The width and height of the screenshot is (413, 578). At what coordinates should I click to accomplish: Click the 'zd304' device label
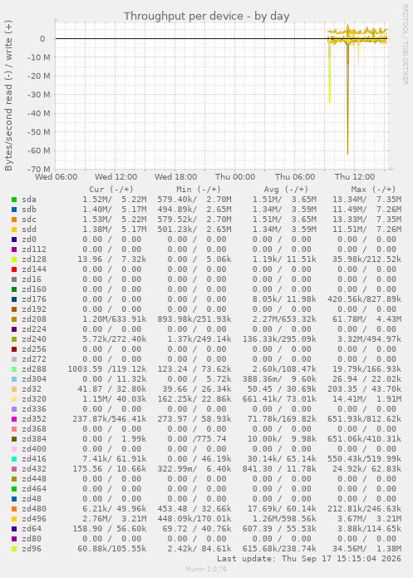pyautogui.click(x=34, y=378)
